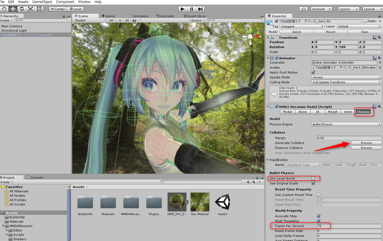Open Physics Engine dropdown

pyautogui.click(x=346, y=124)
